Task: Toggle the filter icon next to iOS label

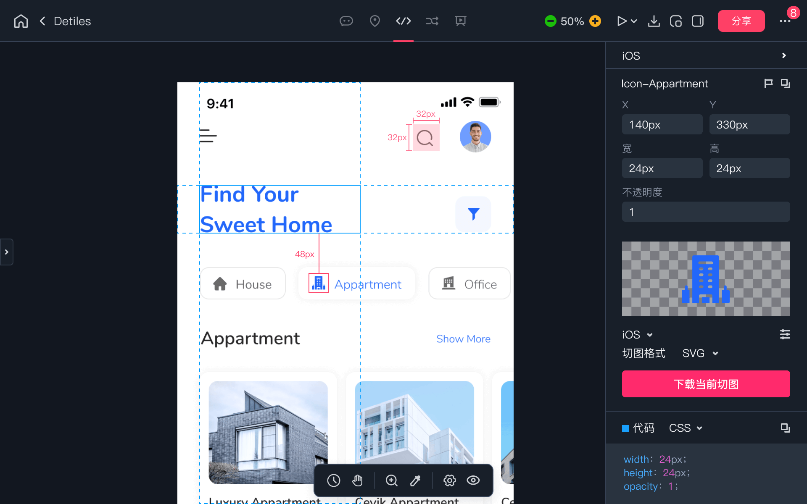Action: click(x=784, y=334)
